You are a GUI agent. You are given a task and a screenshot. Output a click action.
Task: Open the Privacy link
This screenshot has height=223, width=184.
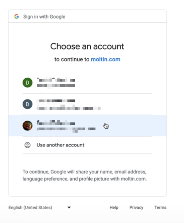click(136, 207)
